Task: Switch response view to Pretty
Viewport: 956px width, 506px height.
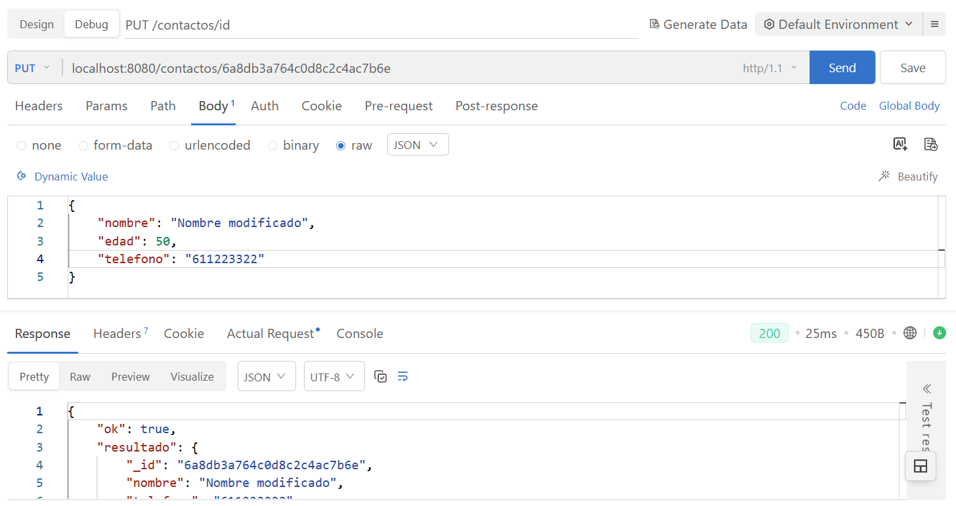Action: 34,376
